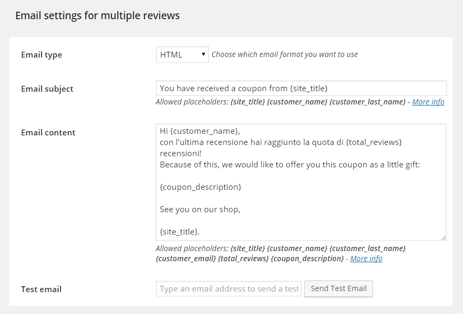Click the last {site_title}. line in content
This screenshot has height=314, width=463.
[180, 232]
